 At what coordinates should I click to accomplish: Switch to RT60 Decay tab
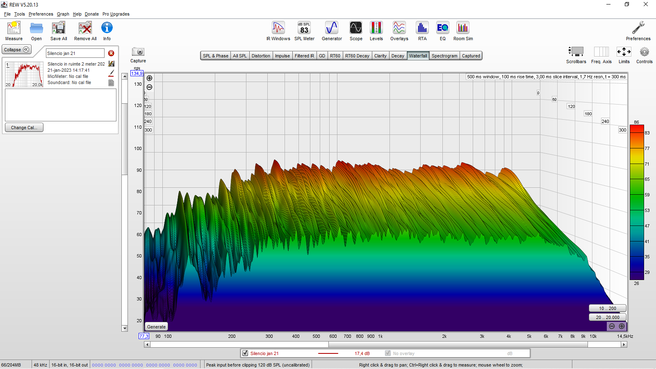coord(357,56)
